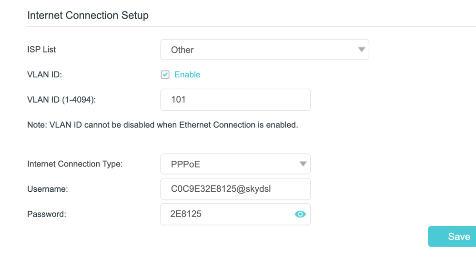Expand ISP List dropdown arrow
This screenshot has height=279, width=476.
(361, 50)
